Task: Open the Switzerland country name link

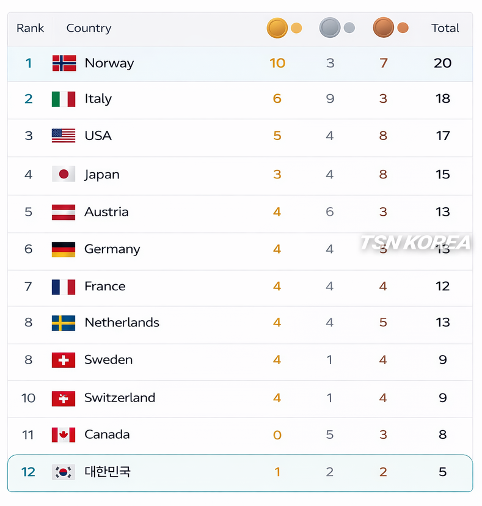Action: [x=120, y=398]
